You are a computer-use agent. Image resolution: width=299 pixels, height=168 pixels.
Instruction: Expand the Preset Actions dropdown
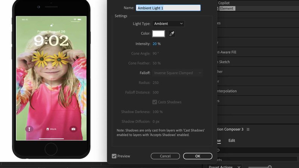coord(224,167)
